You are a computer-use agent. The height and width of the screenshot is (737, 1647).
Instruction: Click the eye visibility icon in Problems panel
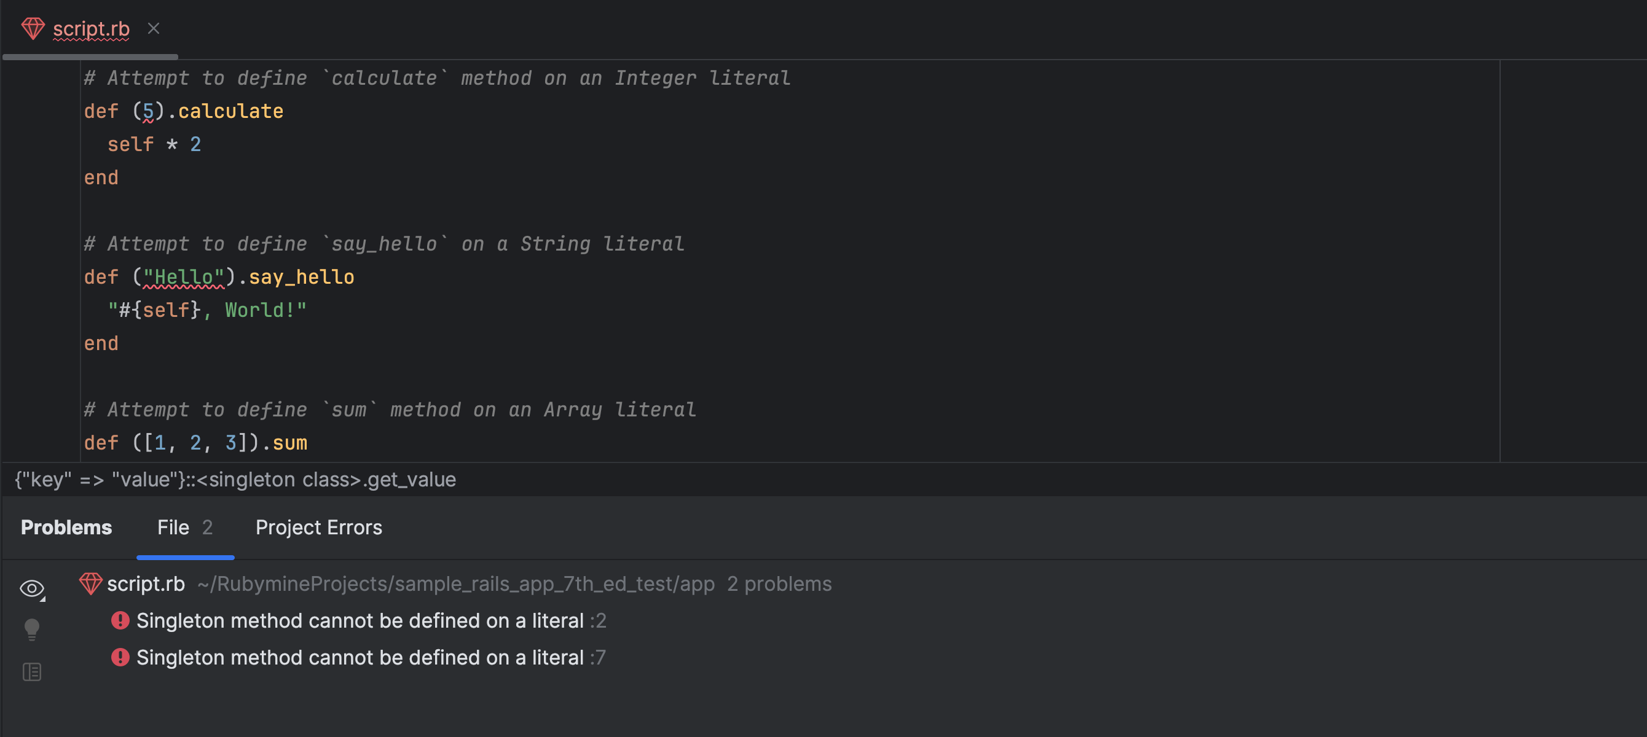pyautogui.click(x=31, y=586)
